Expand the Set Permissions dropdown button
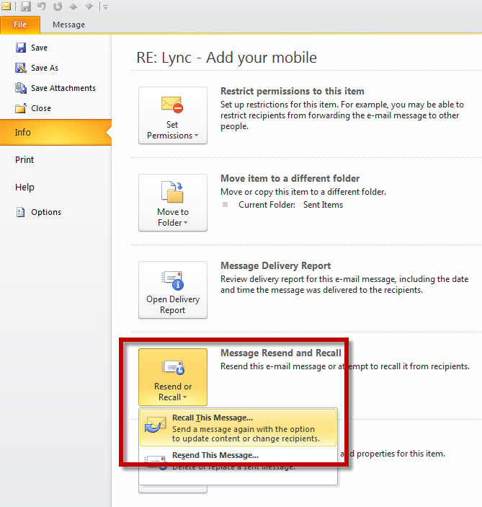This screenshot has width=482, height=507. [173, 115]
